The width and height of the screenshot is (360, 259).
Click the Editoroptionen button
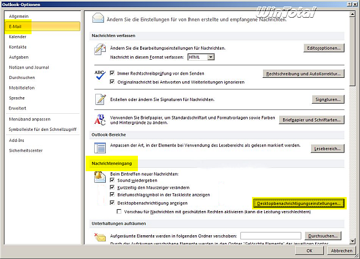(x=324, y=48)
